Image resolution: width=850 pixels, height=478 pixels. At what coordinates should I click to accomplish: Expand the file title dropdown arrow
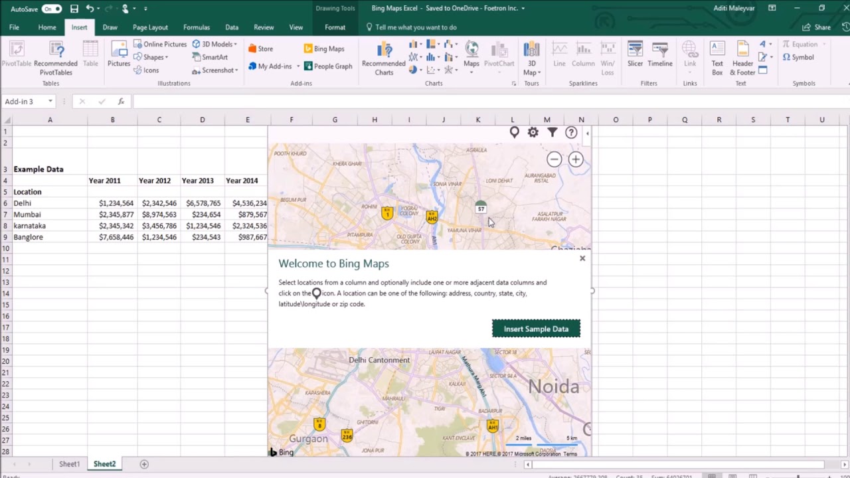(x=523, y=9)
